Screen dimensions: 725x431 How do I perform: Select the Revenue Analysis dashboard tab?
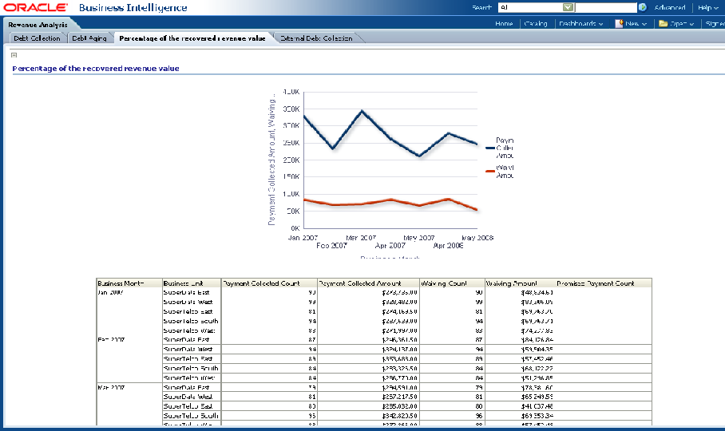38,25
